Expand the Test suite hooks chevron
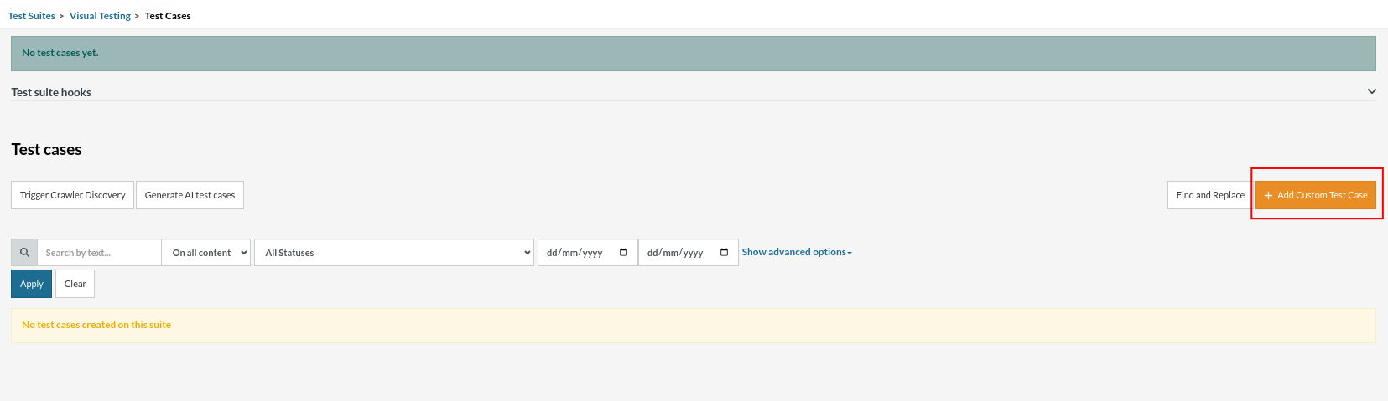Image resolution: width=1388 pixels, height=401 pixels. (1371, 91)
